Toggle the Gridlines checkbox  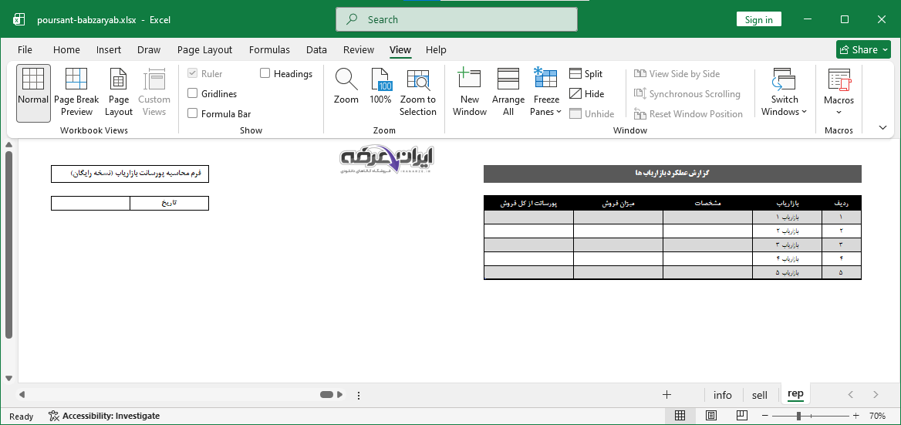(x=193, y=93)
